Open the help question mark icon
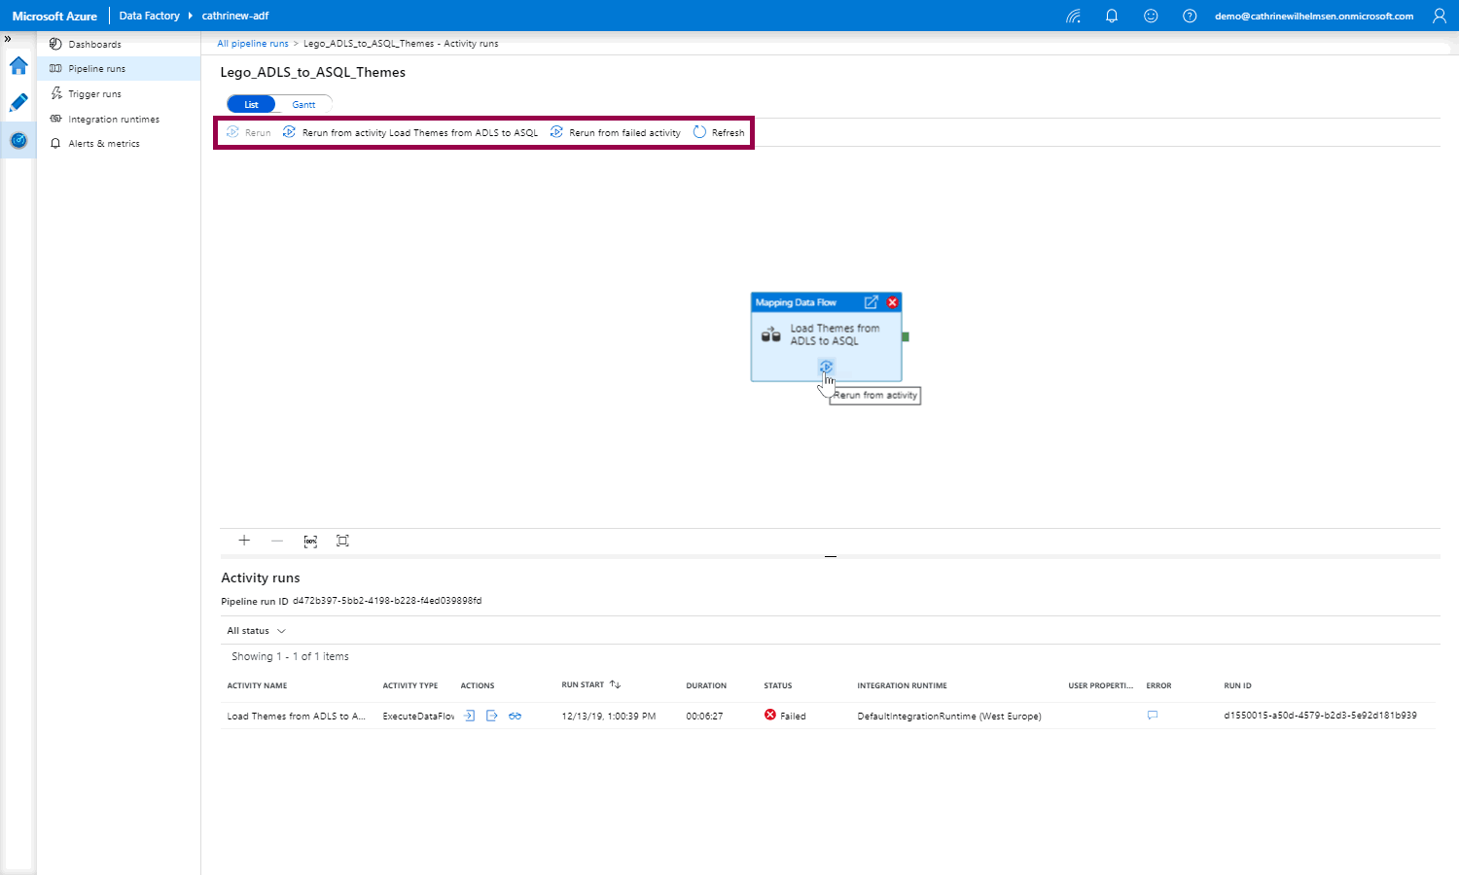The image size is (1459, 875). coord(1190,16)
